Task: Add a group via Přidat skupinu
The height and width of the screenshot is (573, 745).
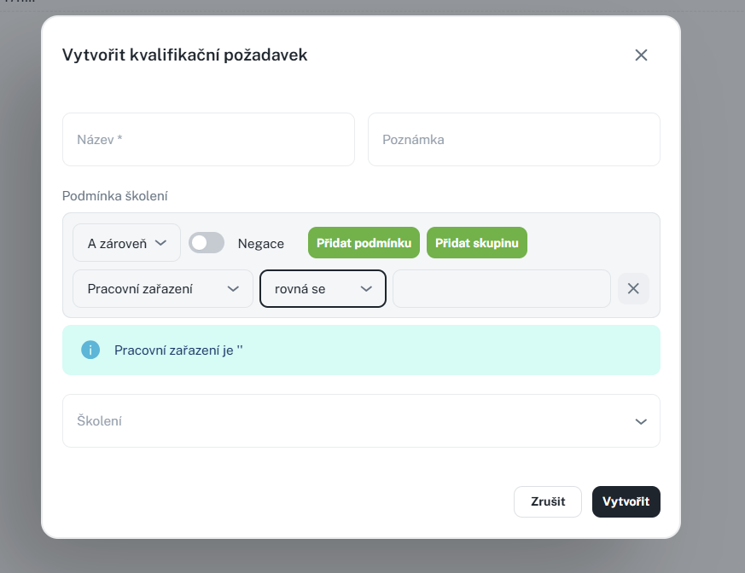Action: coord(477,243)
